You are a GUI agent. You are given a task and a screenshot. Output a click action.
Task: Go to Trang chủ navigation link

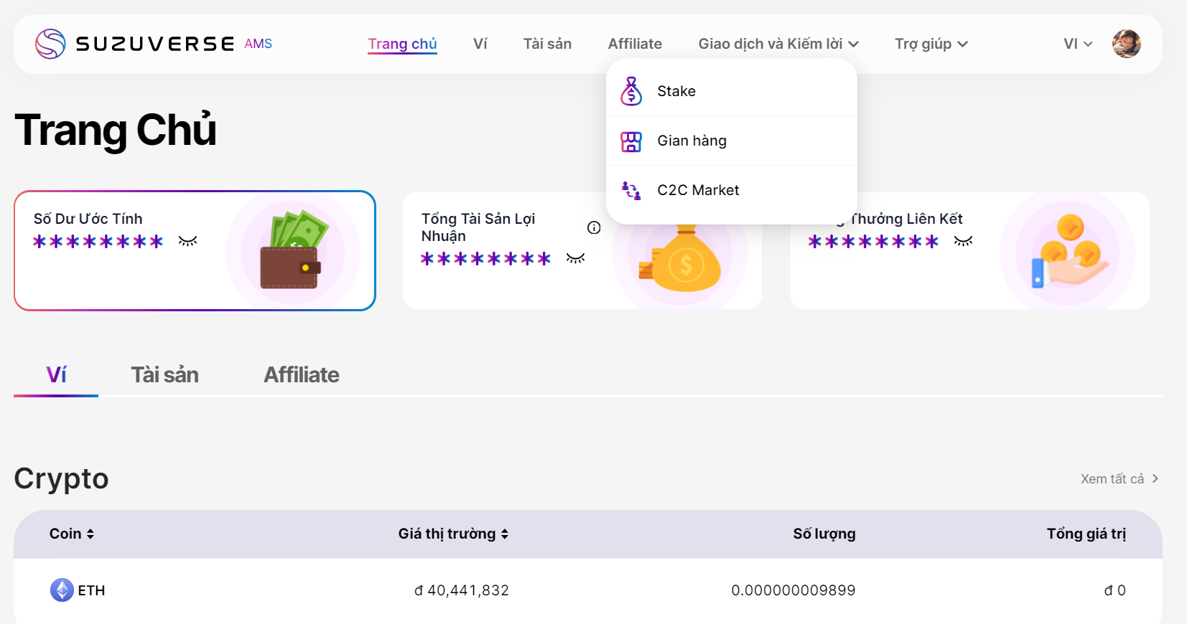(402, 44)
